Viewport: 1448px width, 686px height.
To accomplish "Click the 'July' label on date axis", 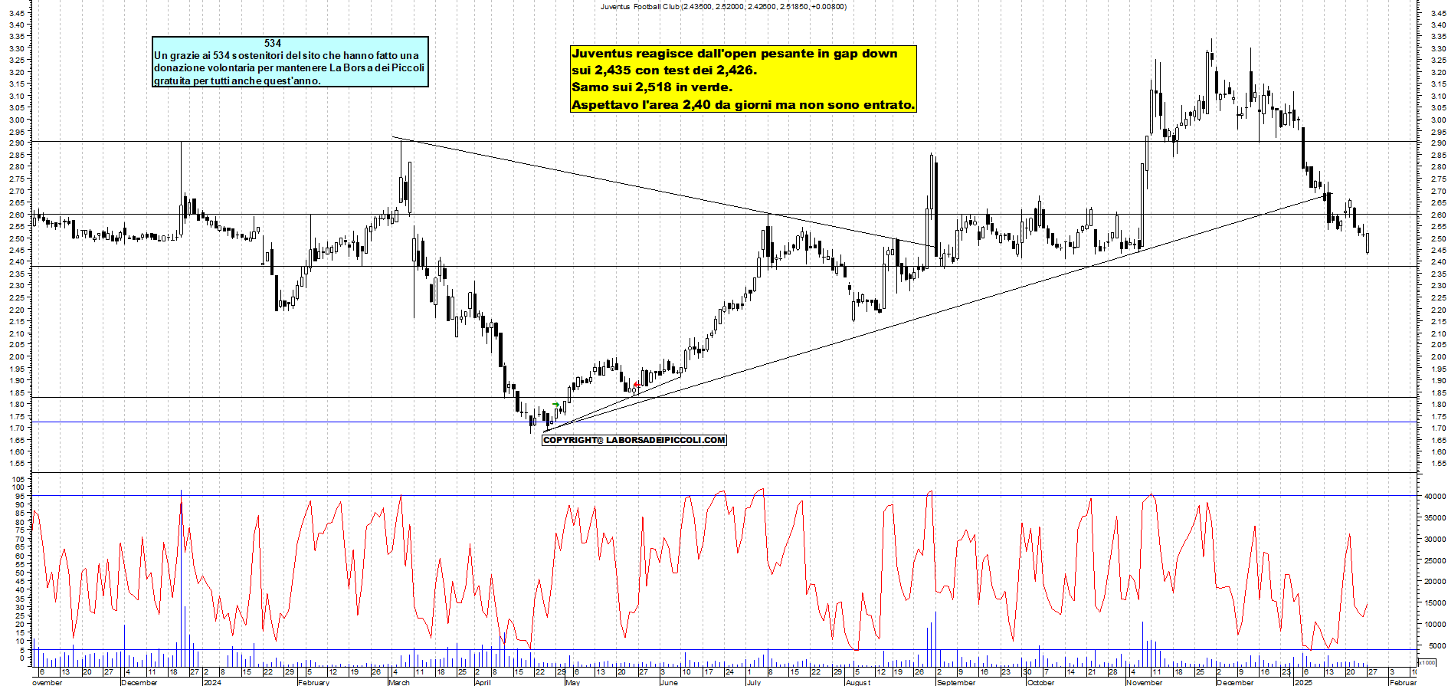I will pos(754,682).
